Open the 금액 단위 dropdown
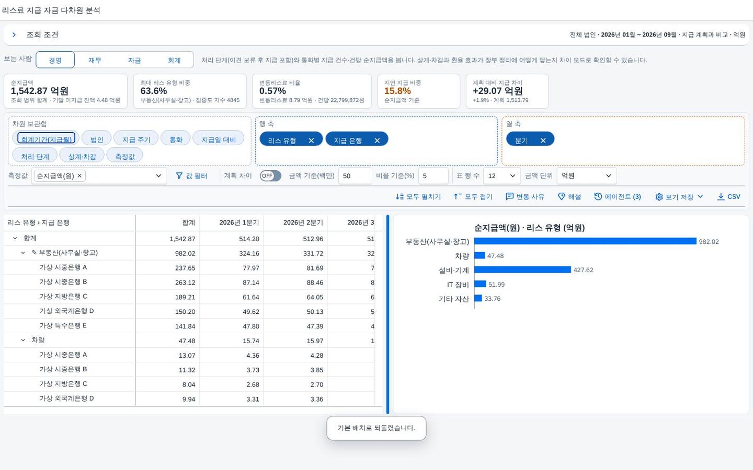The image size is (753, 470). [587, 176]
